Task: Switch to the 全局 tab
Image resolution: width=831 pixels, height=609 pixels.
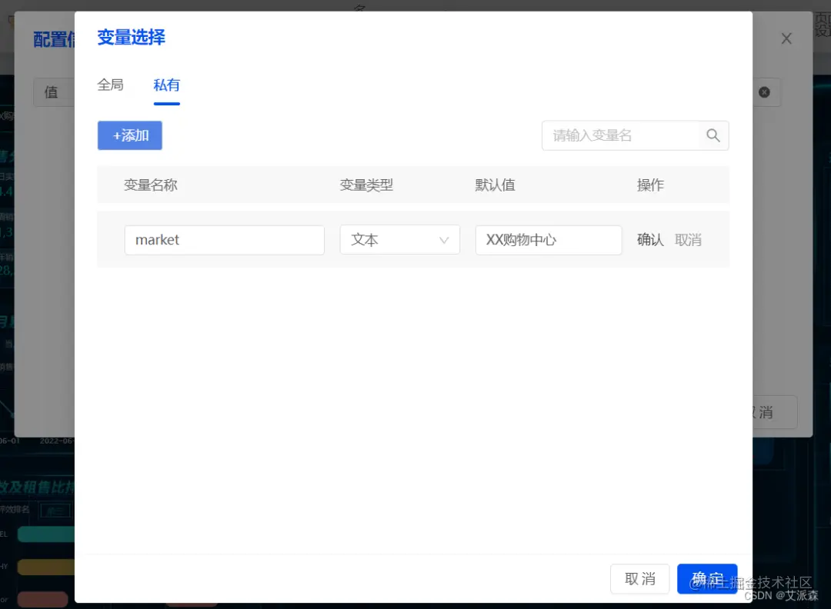Action: point(110,85)
